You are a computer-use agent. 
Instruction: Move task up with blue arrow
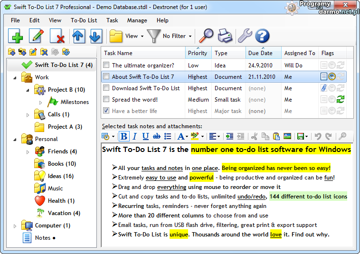point(78,36)
